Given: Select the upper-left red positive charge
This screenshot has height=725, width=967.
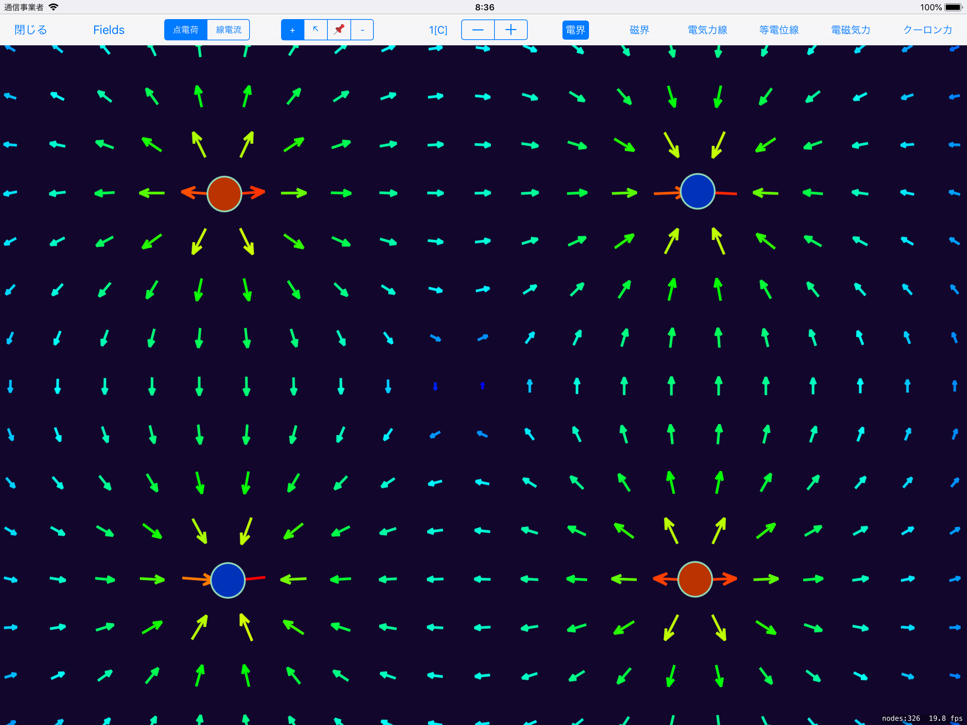Looking at the screenshot, I should [x=224, y=194].
